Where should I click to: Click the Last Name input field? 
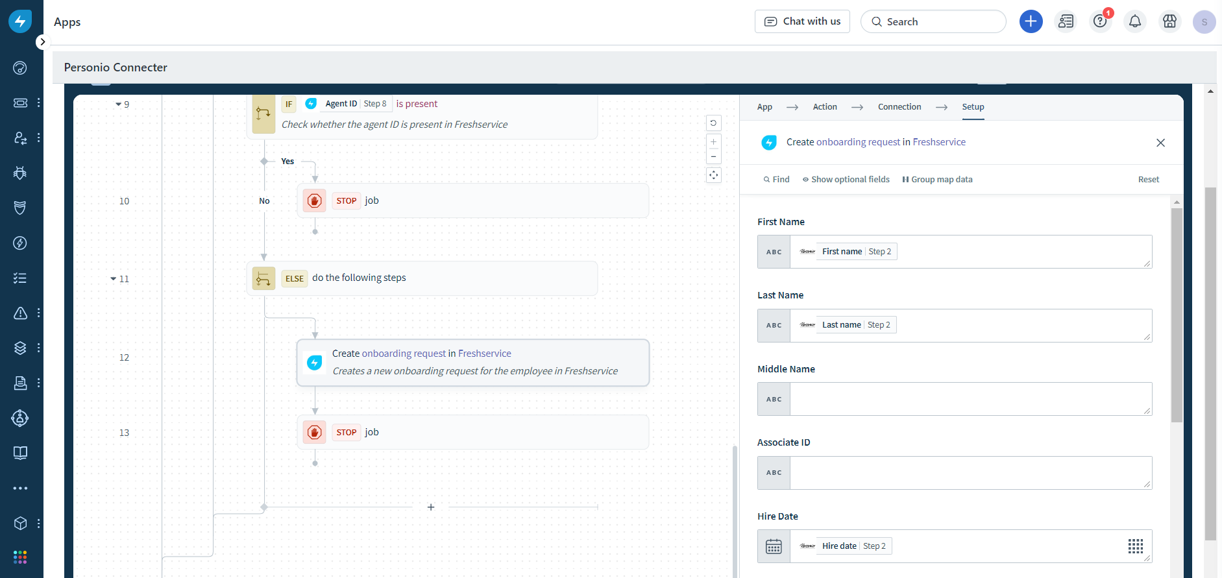pos(971,326)
